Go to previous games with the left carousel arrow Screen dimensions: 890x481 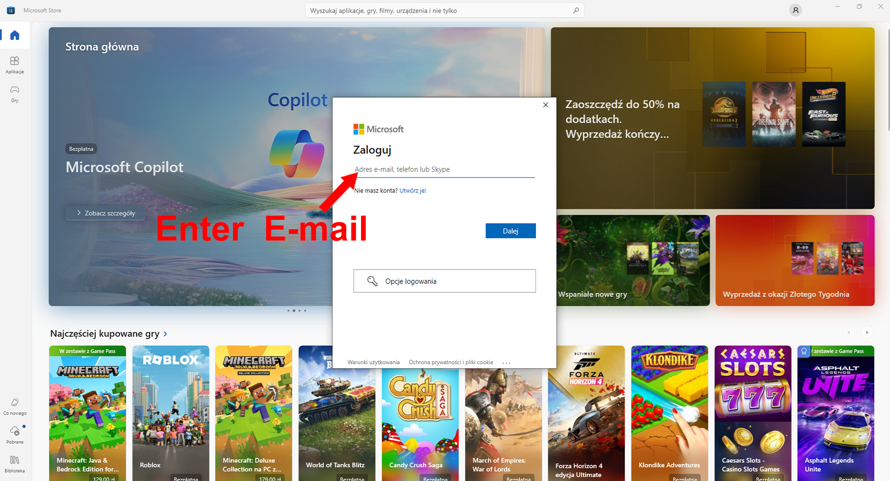[x=849, y=332]
